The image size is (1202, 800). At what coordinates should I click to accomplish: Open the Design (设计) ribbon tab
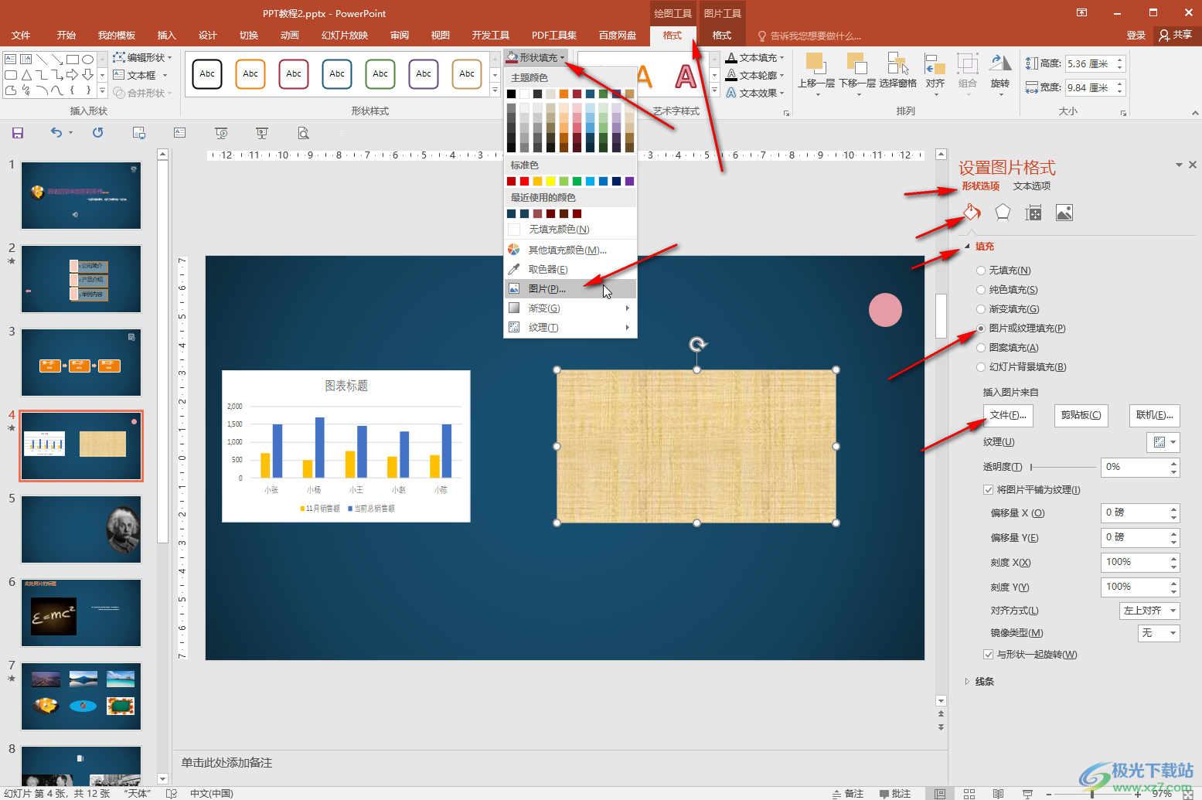(208, 36)
